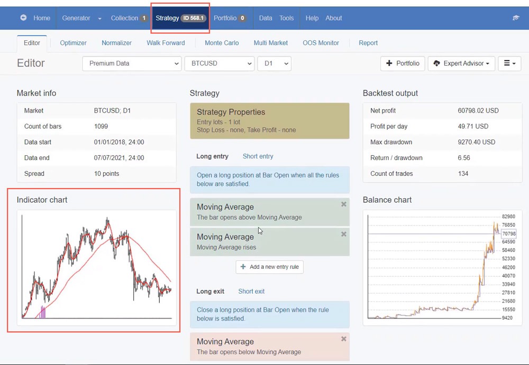Remove the first Moving Average entry rule

tap(343, 204)
